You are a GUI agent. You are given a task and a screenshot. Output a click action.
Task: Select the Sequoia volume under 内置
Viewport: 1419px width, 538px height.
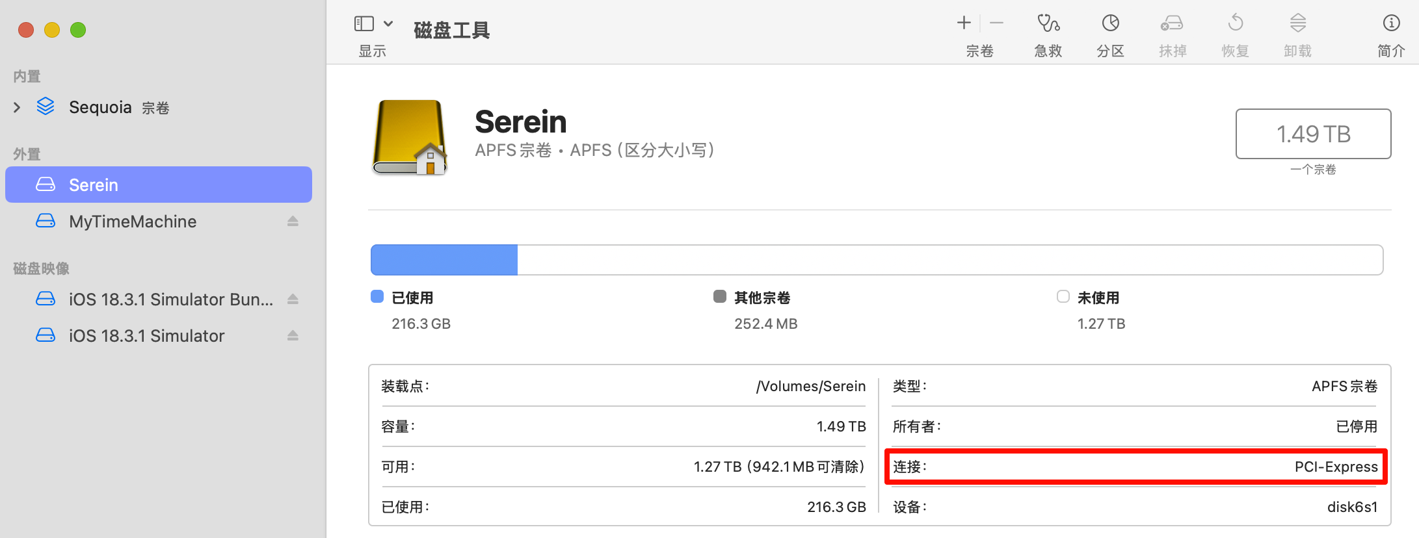point(101,107)
